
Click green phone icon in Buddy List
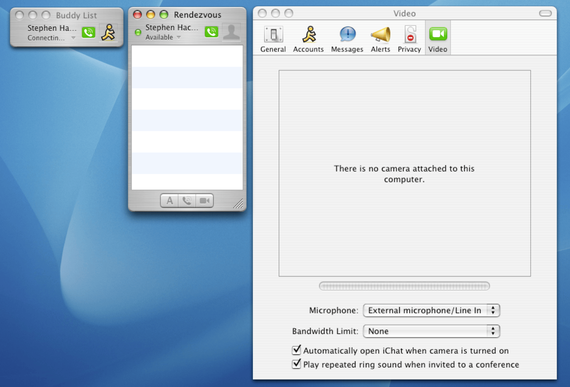pos(89,32)
